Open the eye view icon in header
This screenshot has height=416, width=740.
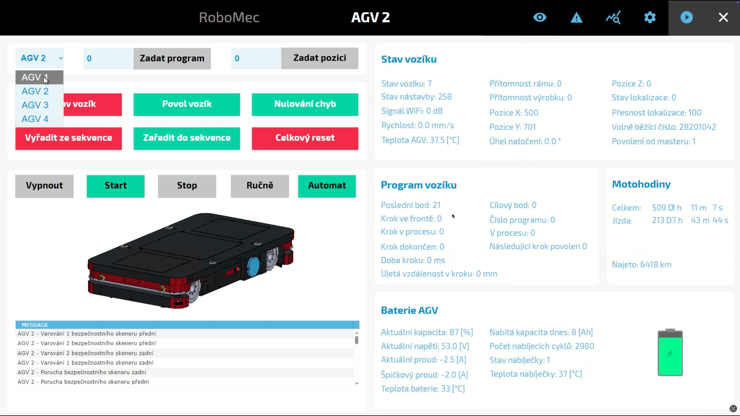(540, 17)
